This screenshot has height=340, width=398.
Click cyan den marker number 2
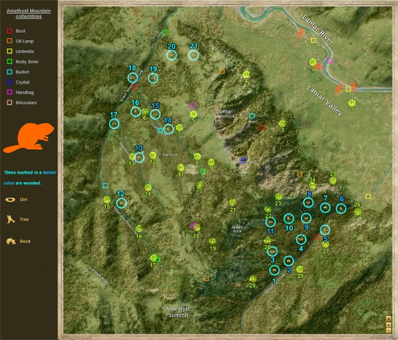(289, 261)
